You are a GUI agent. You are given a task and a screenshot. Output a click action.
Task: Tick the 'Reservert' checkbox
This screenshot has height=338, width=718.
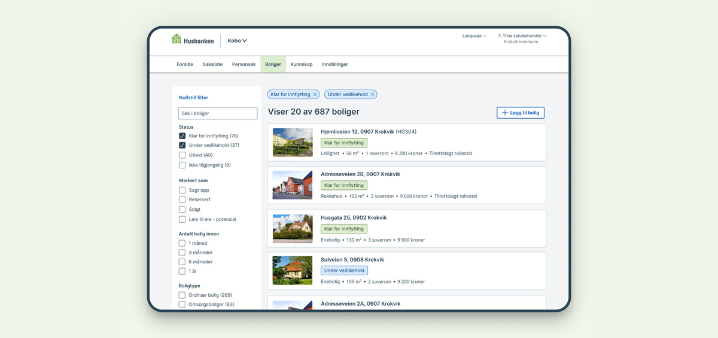click(182, 199)
